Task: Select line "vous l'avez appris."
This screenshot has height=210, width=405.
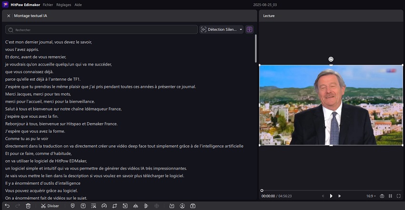Action: click(22, 49)
